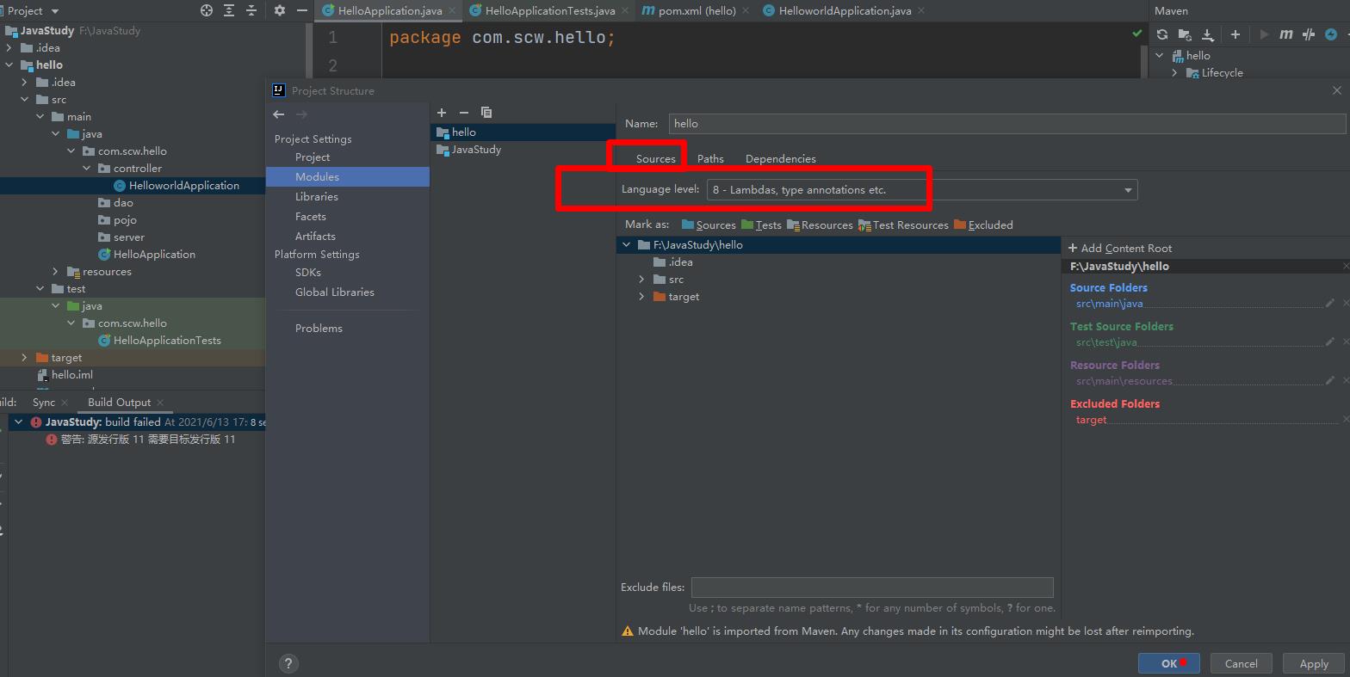This screenshot has height=677, width=1350.
Task: Open HelloApplicationTests.java editor tab
Action: click(550, 11)
